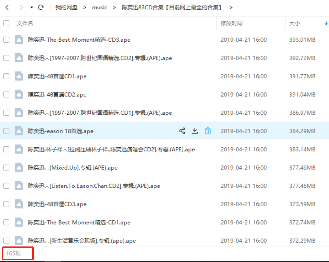Click the 383.14MB size value
Screen dimensions: 329x262
point(302,149)
